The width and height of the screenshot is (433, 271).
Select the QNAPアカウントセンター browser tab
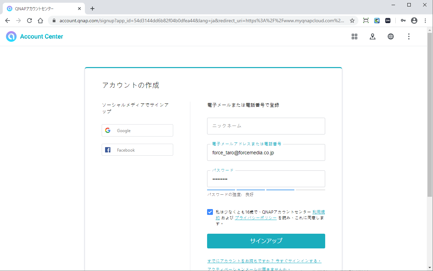click(41, 9)
